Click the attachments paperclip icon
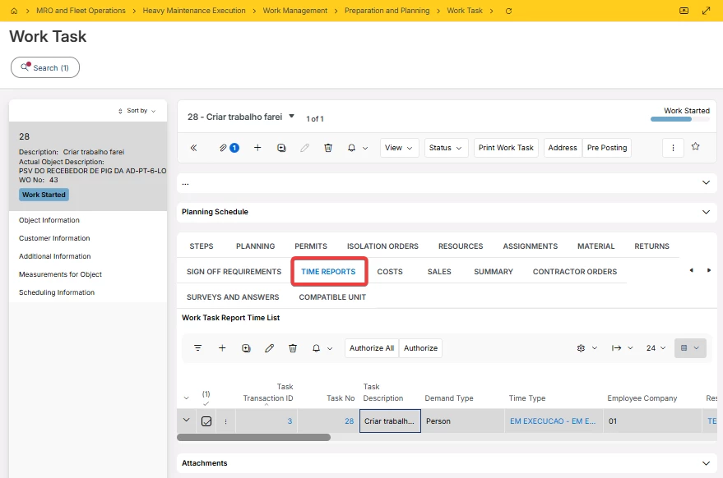This screenshot has width=723, height=478. (x=223, y=148)
